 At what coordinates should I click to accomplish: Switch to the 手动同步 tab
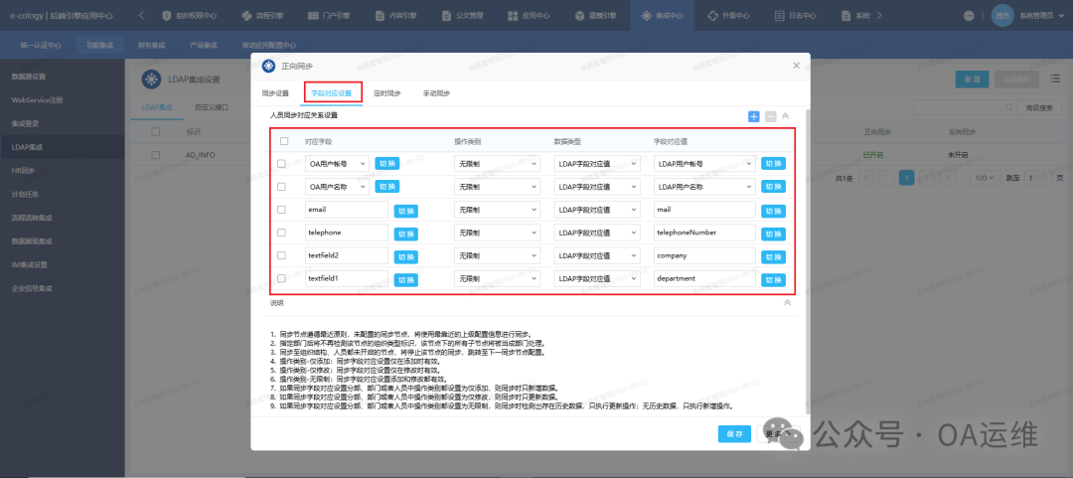[x=436, y=93]
